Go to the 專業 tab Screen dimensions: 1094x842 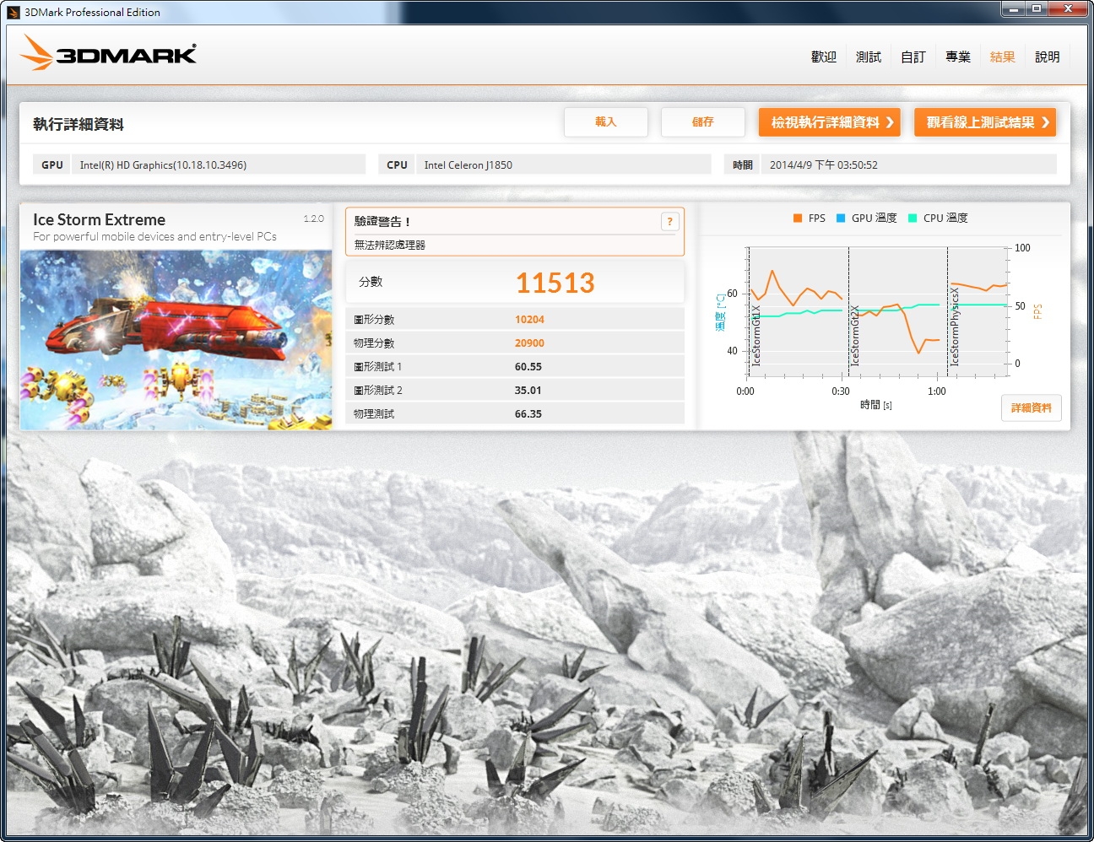point(957,57)
